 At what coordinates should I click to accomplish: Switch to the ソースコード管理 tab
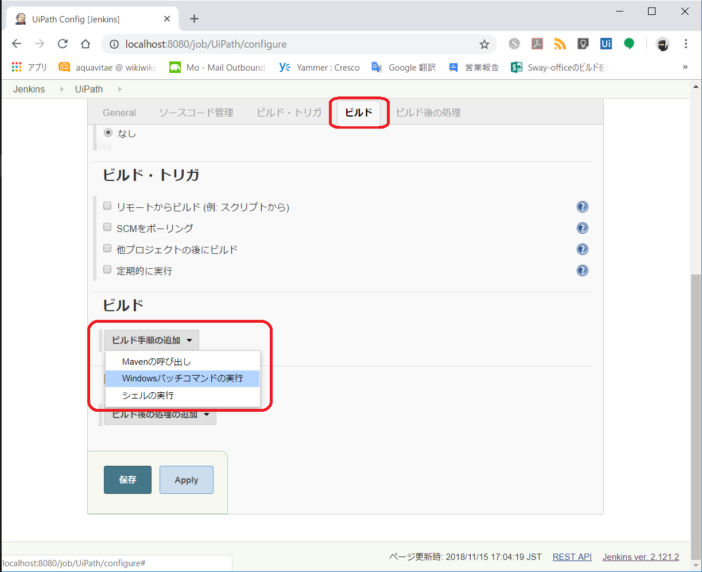(x=196, y=113)
